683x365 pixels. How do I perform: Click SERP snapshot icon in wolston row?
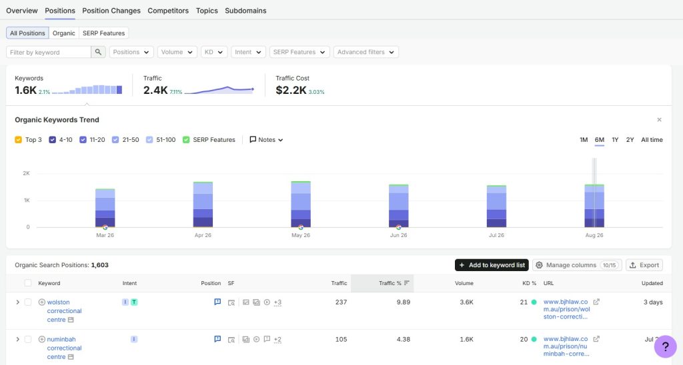pos(231,302)
